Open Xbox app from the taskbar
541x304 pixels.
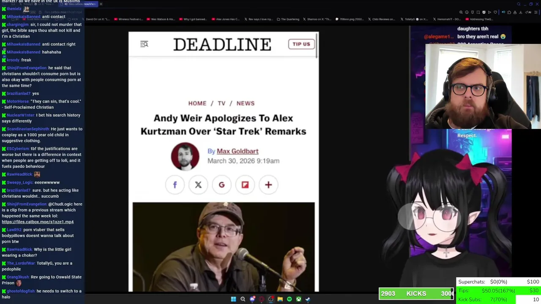click(298, 299)
